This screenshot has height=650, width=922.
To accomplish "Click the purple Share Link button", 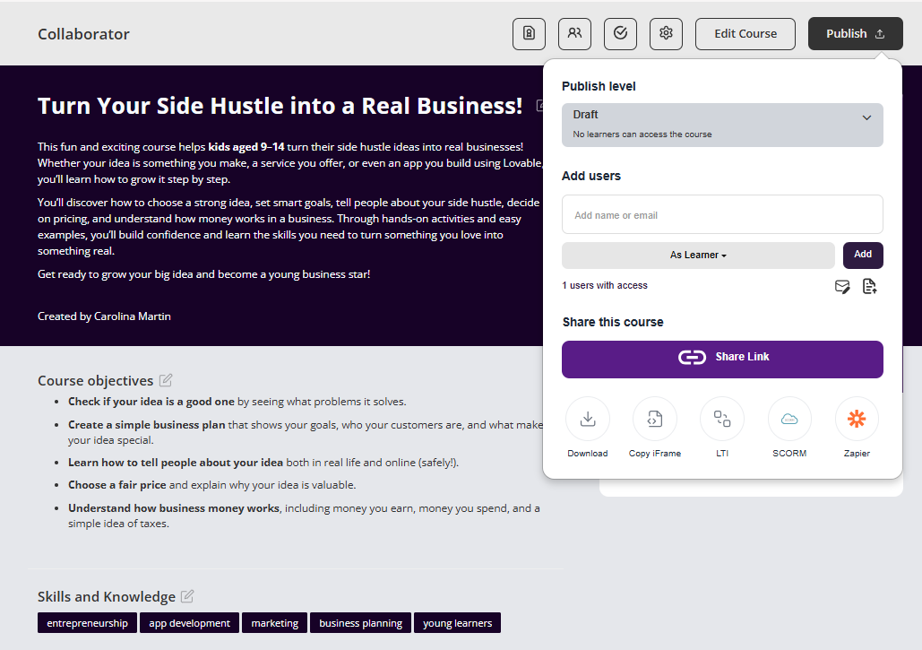I will pyautogui.click(x=722, y=359).
